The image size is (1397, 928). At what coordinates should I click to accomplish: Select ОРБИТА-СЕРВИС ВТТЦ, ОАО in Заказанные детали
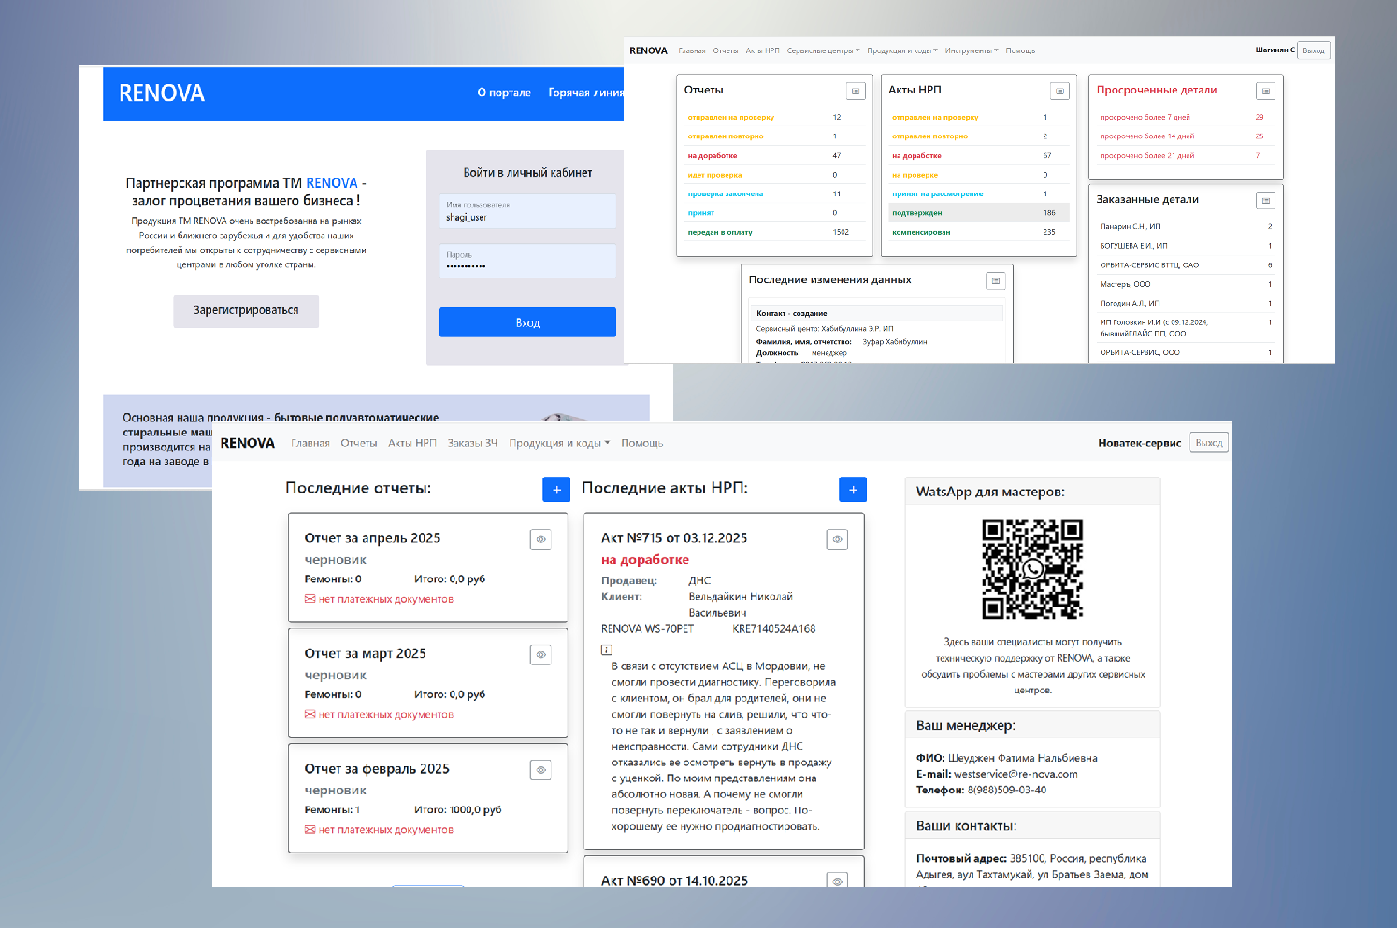coord(1186,265)
